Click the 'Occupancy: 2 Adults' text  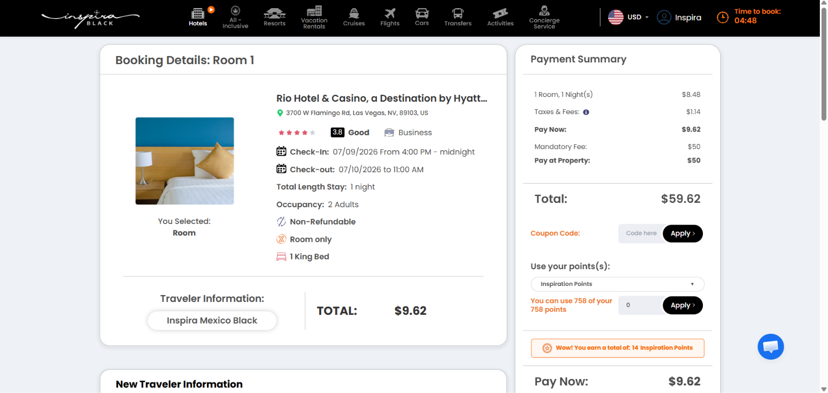click(x=318, y=205)
